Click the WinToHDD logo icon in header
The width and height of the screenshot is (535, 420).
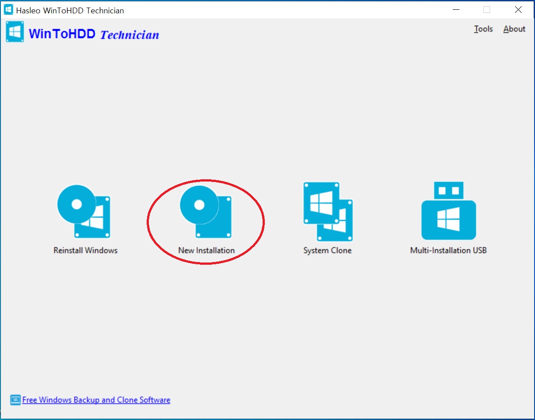click(15, 32)
